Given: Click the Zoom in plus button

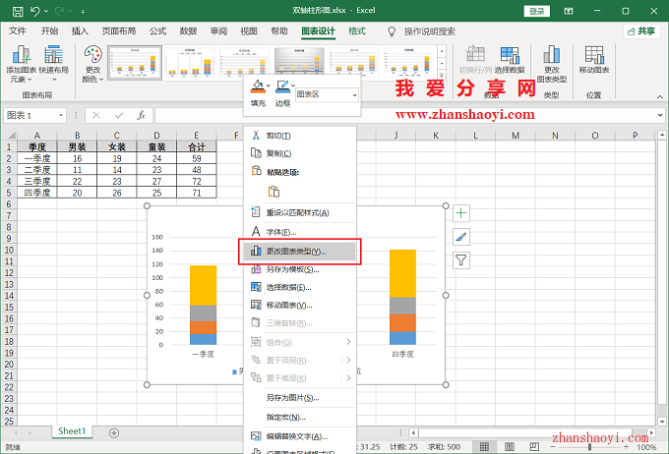Looking at the screenshot, I should [x=626, y=447].
